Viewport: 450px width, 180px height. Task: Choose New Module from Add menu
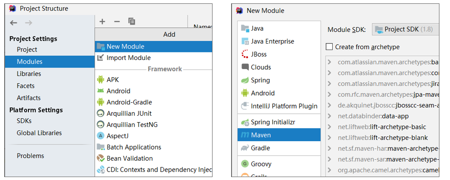pos(125,46)
